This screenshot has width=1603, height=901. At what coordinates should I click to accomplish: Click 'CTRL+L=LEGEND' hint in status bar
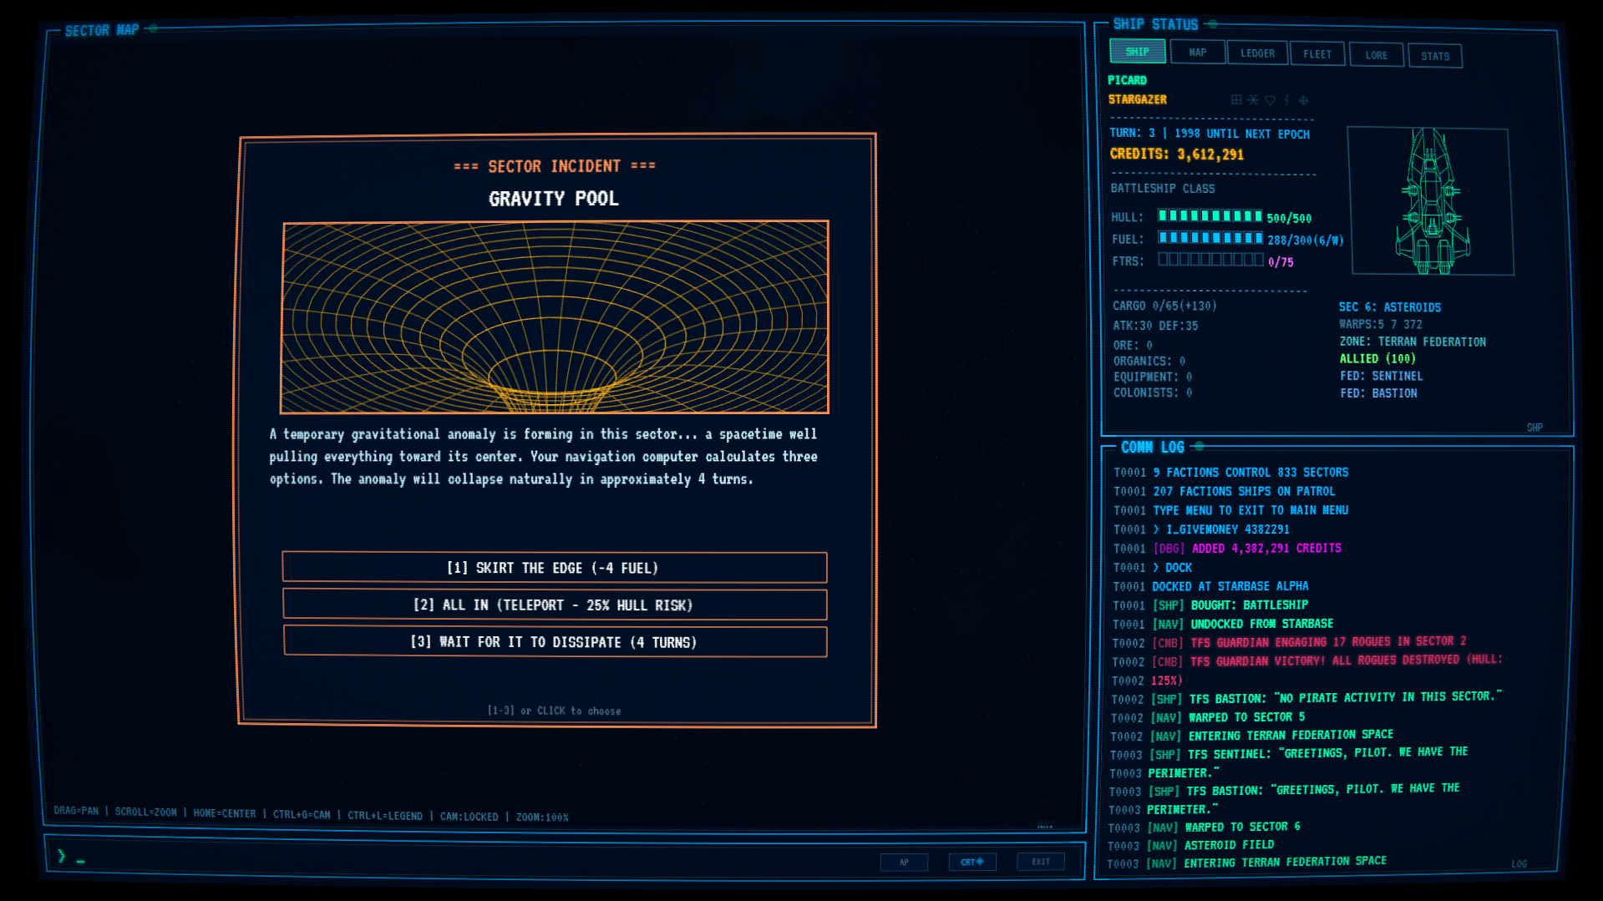[x=384, y=816]
